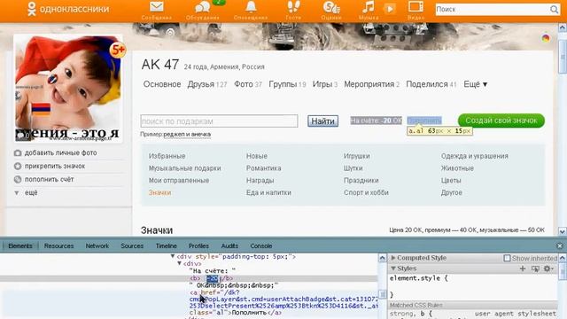Viewport: 567px width, 319px height.
Task: Click Создай свой значок green button
Action: (501, 121)
